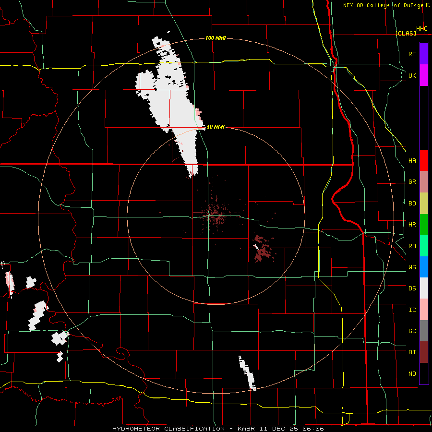Click the HA legend label
Image resolution: width=432 pixels, height=432 pixels.
[x=412, y=160]
